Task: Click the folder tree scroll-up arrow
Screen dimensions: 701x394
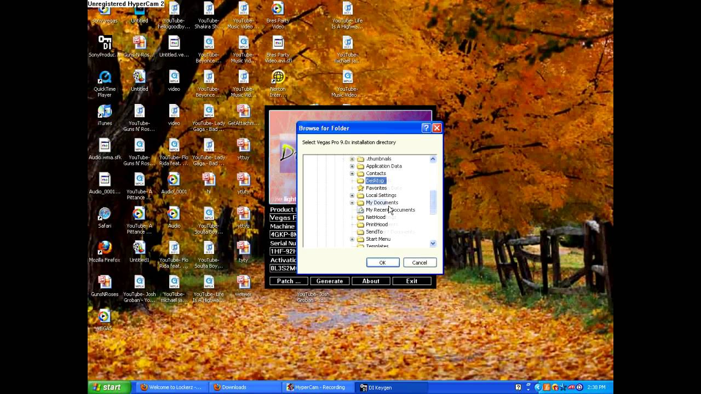Action: click(x=433, y=159)
